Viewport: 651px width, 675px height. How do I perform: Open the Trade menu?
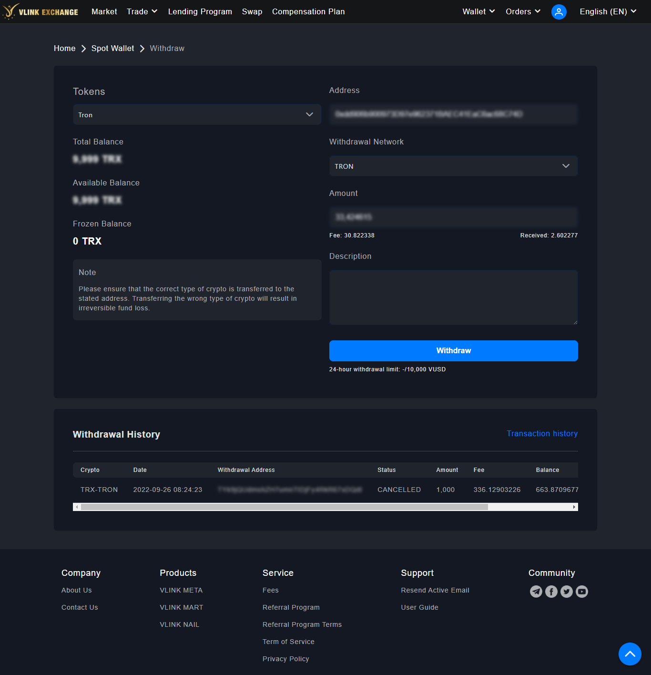coord(142,11)
